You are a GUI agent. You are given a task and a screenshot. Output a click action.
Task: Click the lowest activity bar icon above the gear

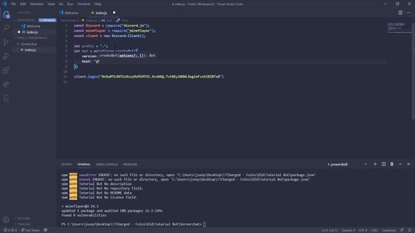[x=6, y=98]
